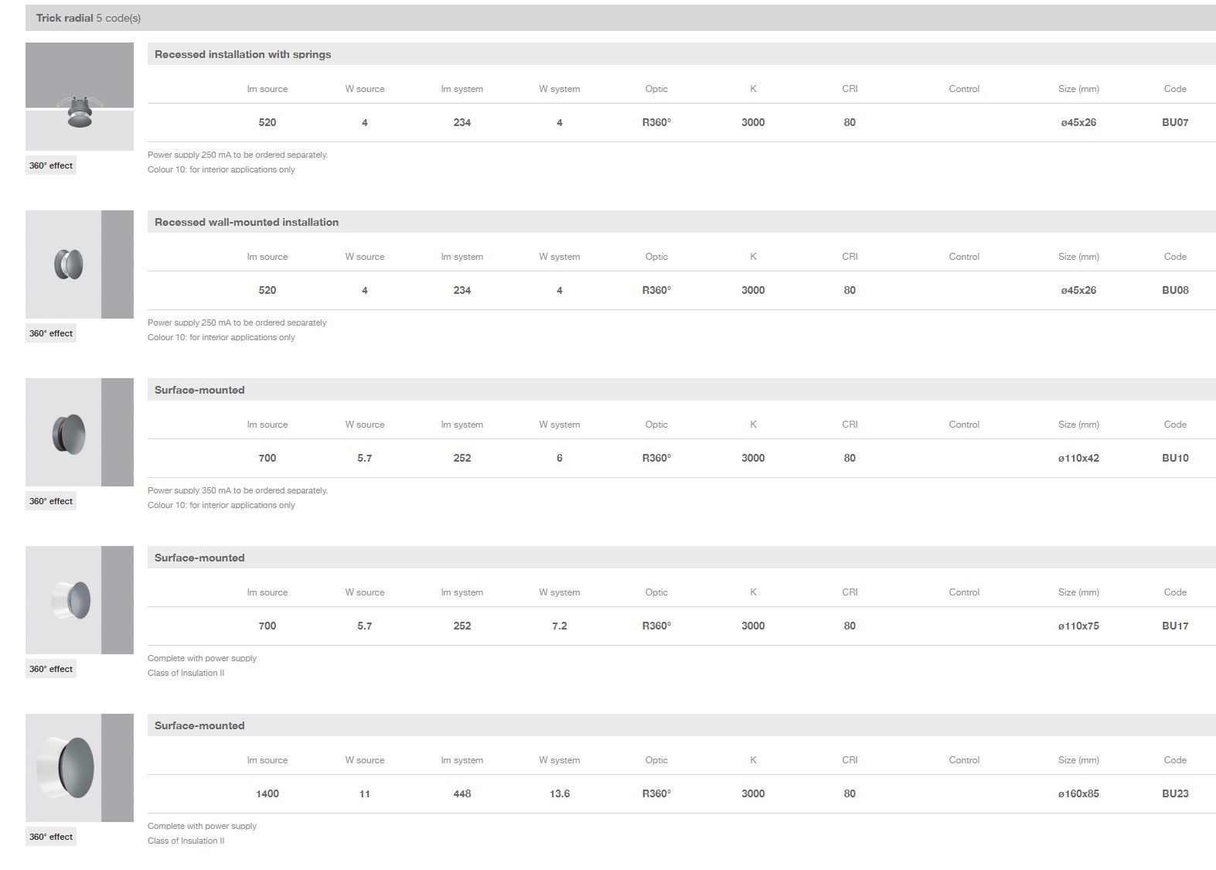Click the Surface-mounted header above BU10
The width and height of the screenshot is (1216, 870).
point(199,390)
